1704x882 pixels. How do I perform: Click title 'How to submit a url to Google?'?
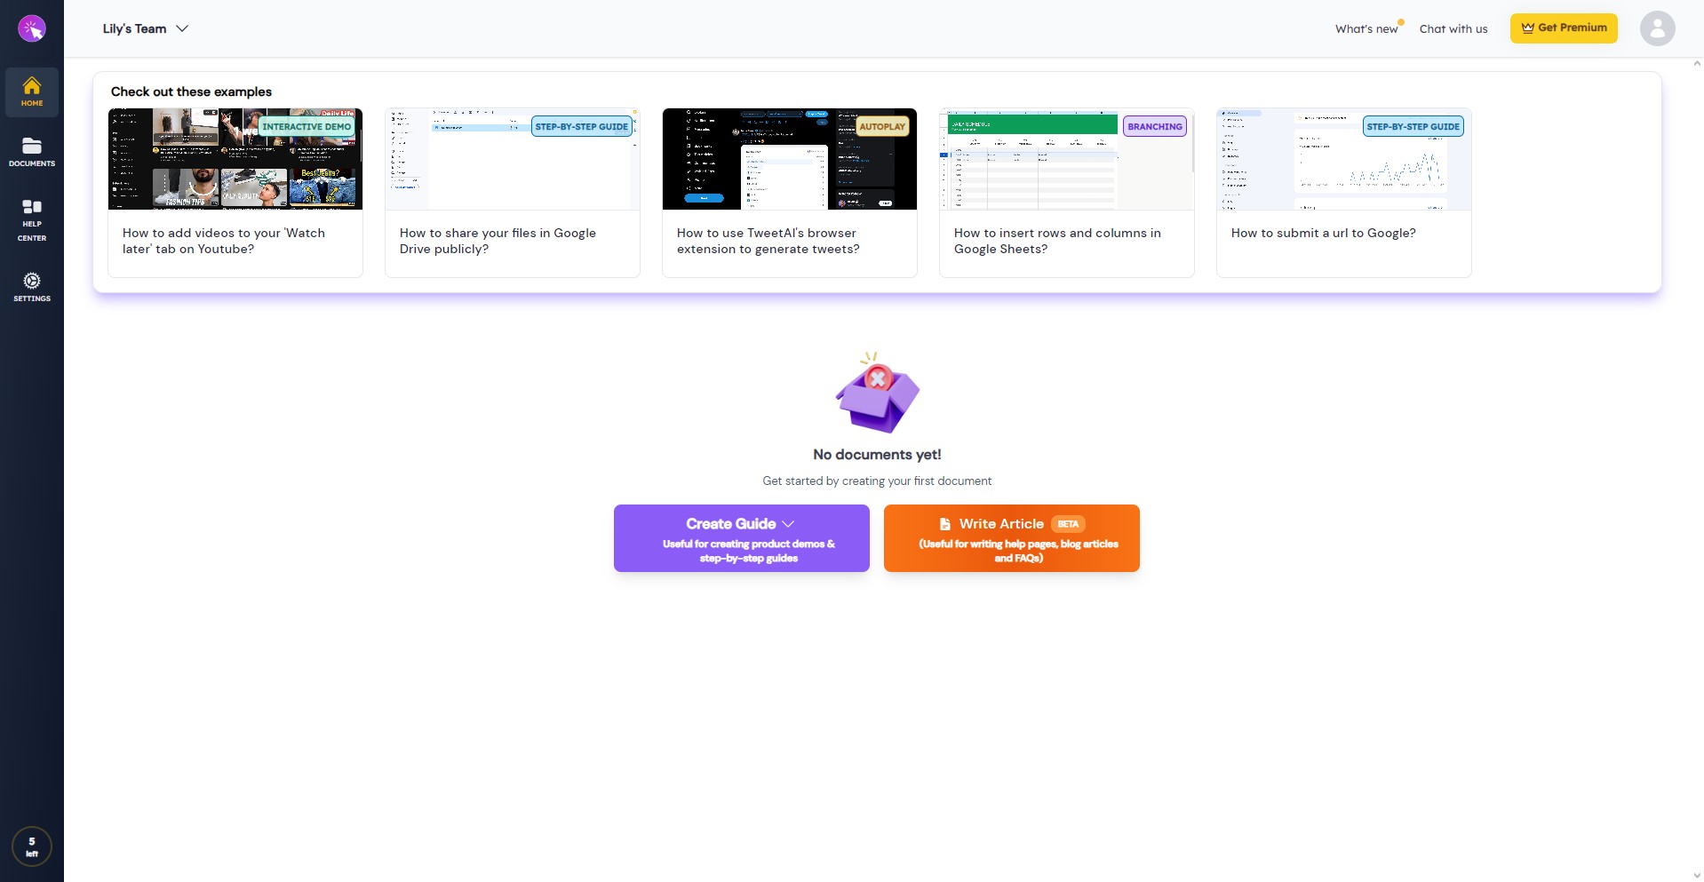click(1324, 233)
